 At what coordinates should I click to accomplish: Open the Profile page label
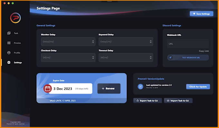pyautogui.click(x=17, y=53)
